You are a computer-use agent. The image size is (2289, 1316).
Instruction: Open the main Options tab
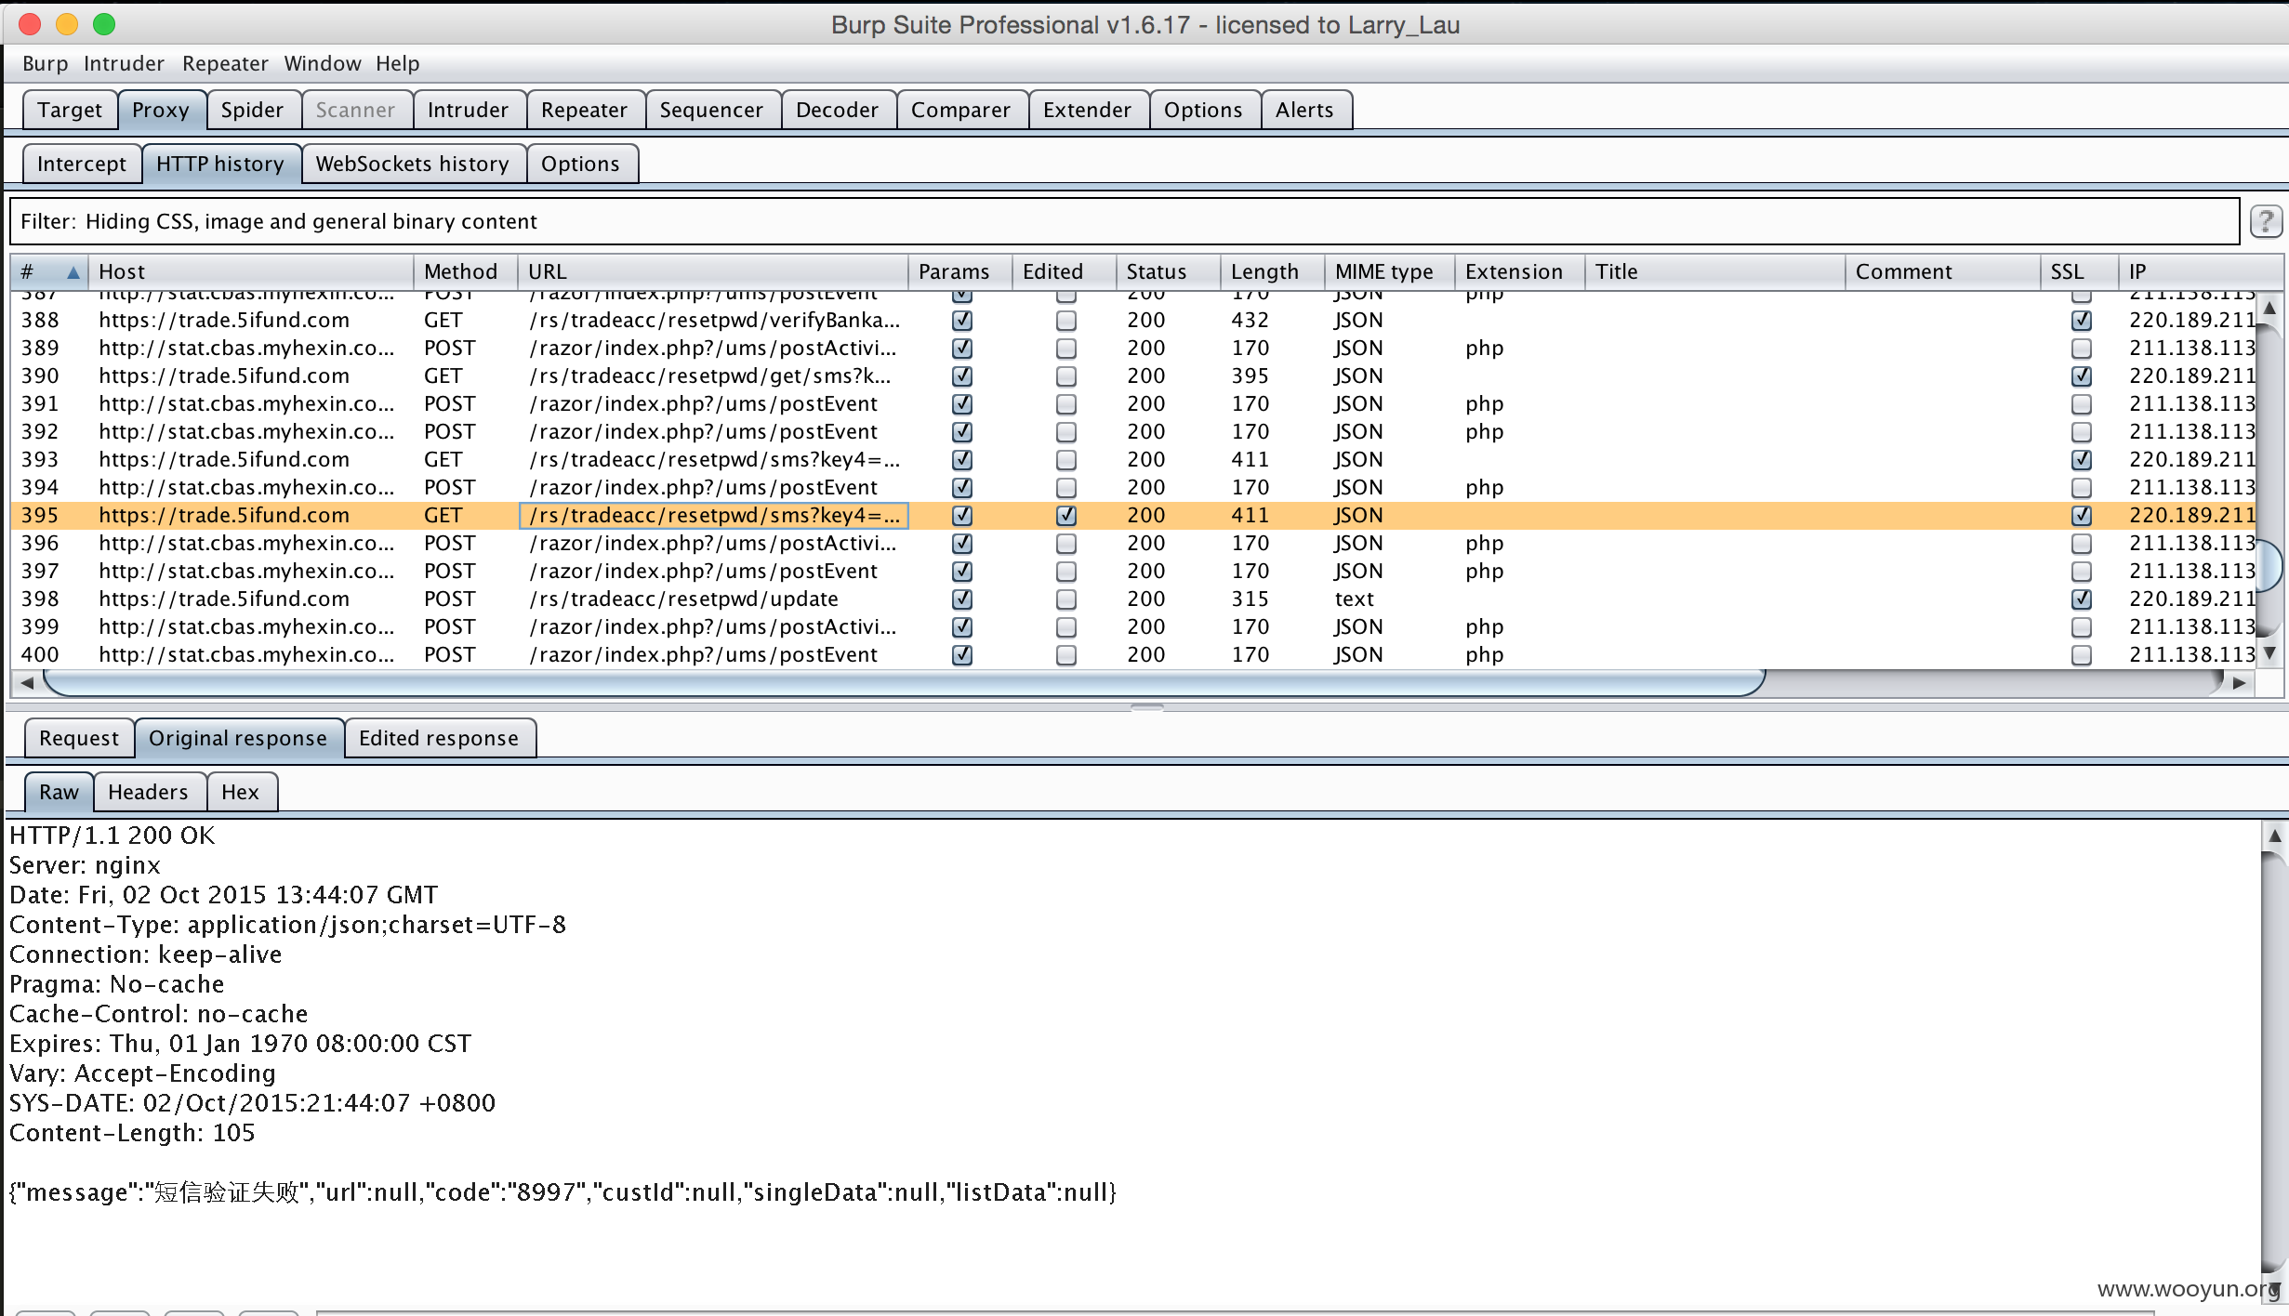(x=1203, y=110)
